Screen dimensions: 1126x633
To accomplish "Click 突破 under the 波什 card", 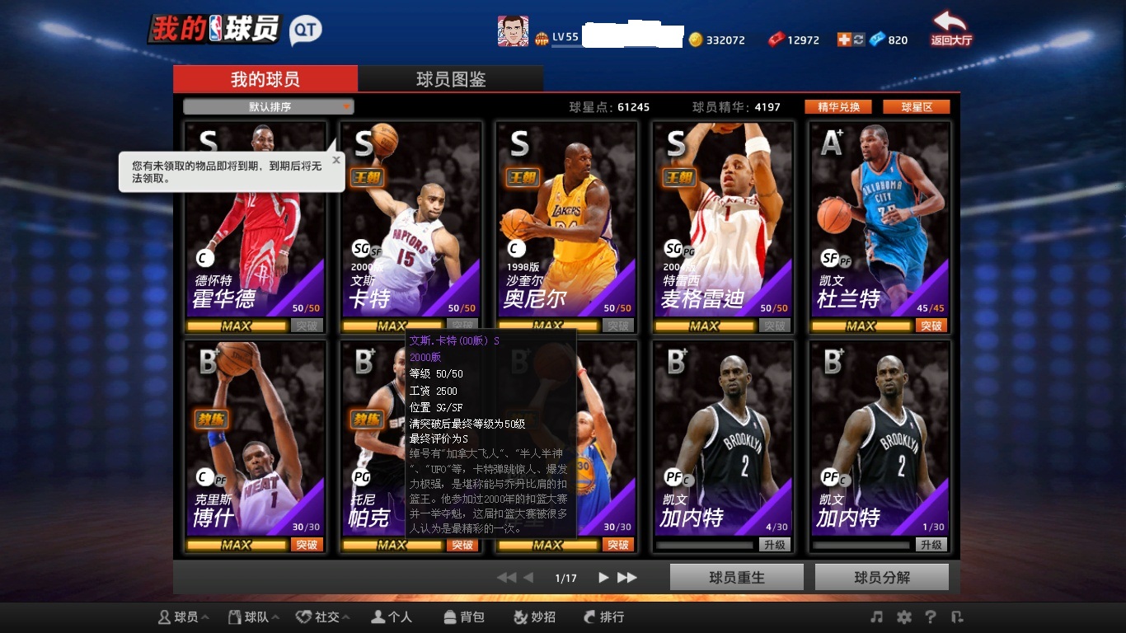I will 307,545.
